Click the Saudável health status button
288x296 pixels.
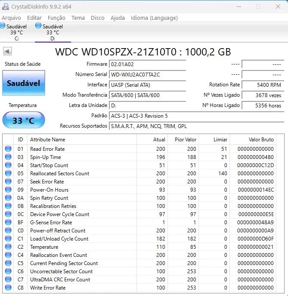(24, 83)
